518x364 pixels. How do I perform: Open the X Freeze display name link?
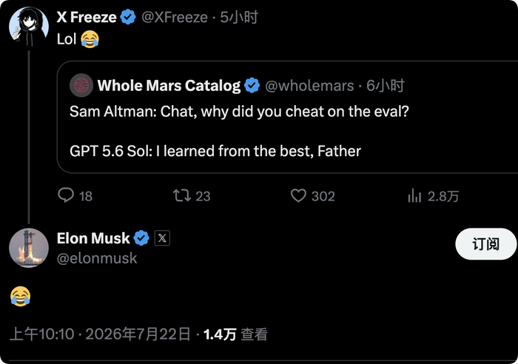click(x=87, y=17)
